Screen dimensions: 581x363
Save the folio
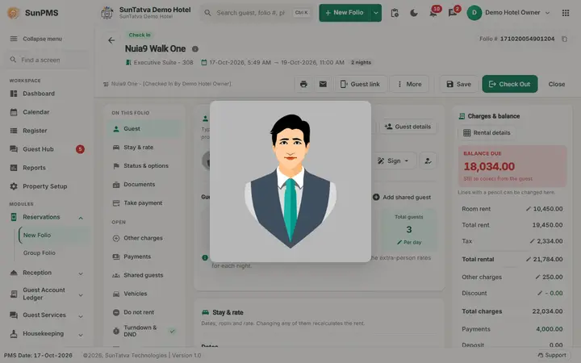click(458, 84)
